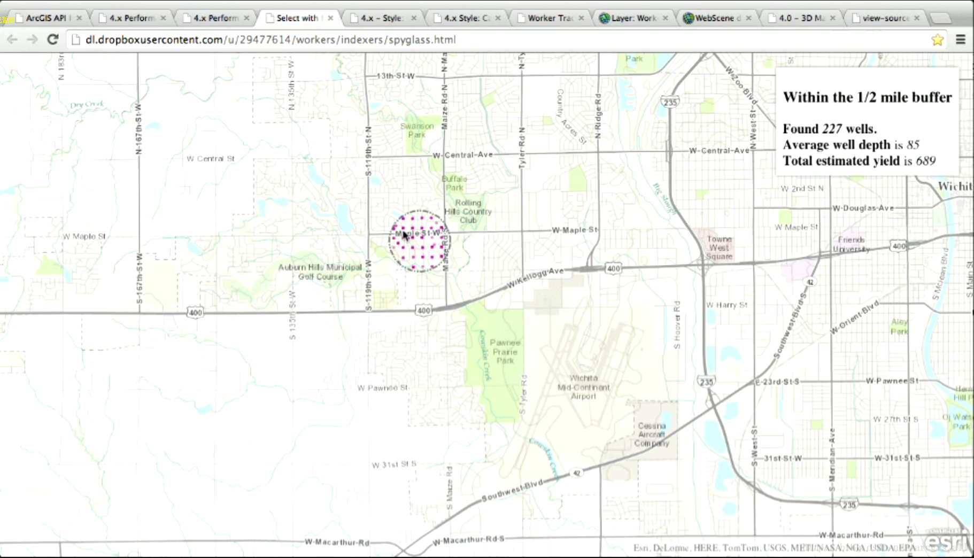The width and height of the screenshot is (974, 558).
Task: Switch to the WebScene tab
Action: [x=717, y=18]
